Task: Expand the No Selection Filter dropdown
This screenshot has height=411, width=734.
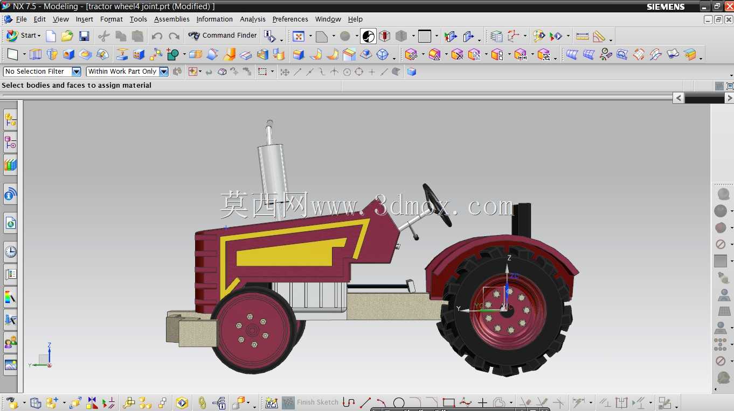Action: [x=77, y=72]
